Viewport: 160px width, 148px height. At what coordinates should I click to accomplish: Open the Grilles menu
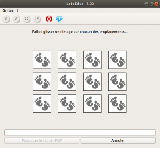(x=8, y=10)
